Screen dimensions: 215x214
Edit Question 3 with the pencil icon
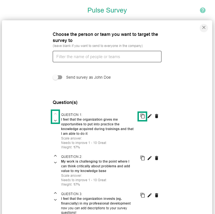click(x=149, y=195)
